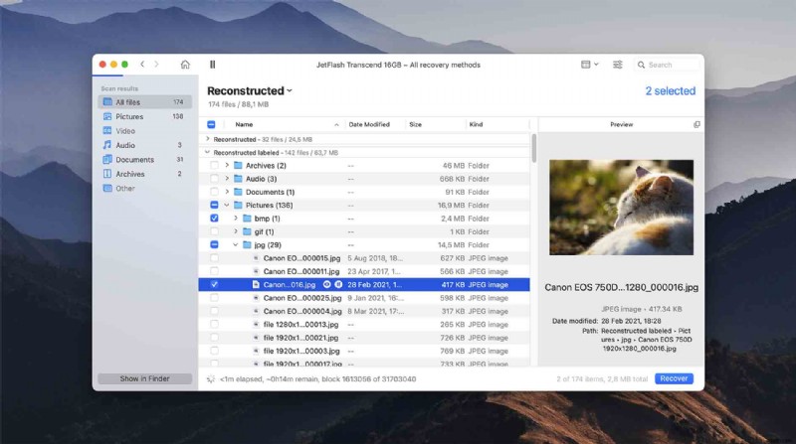Click the preview eye icon on selected file

coord(327,285)
